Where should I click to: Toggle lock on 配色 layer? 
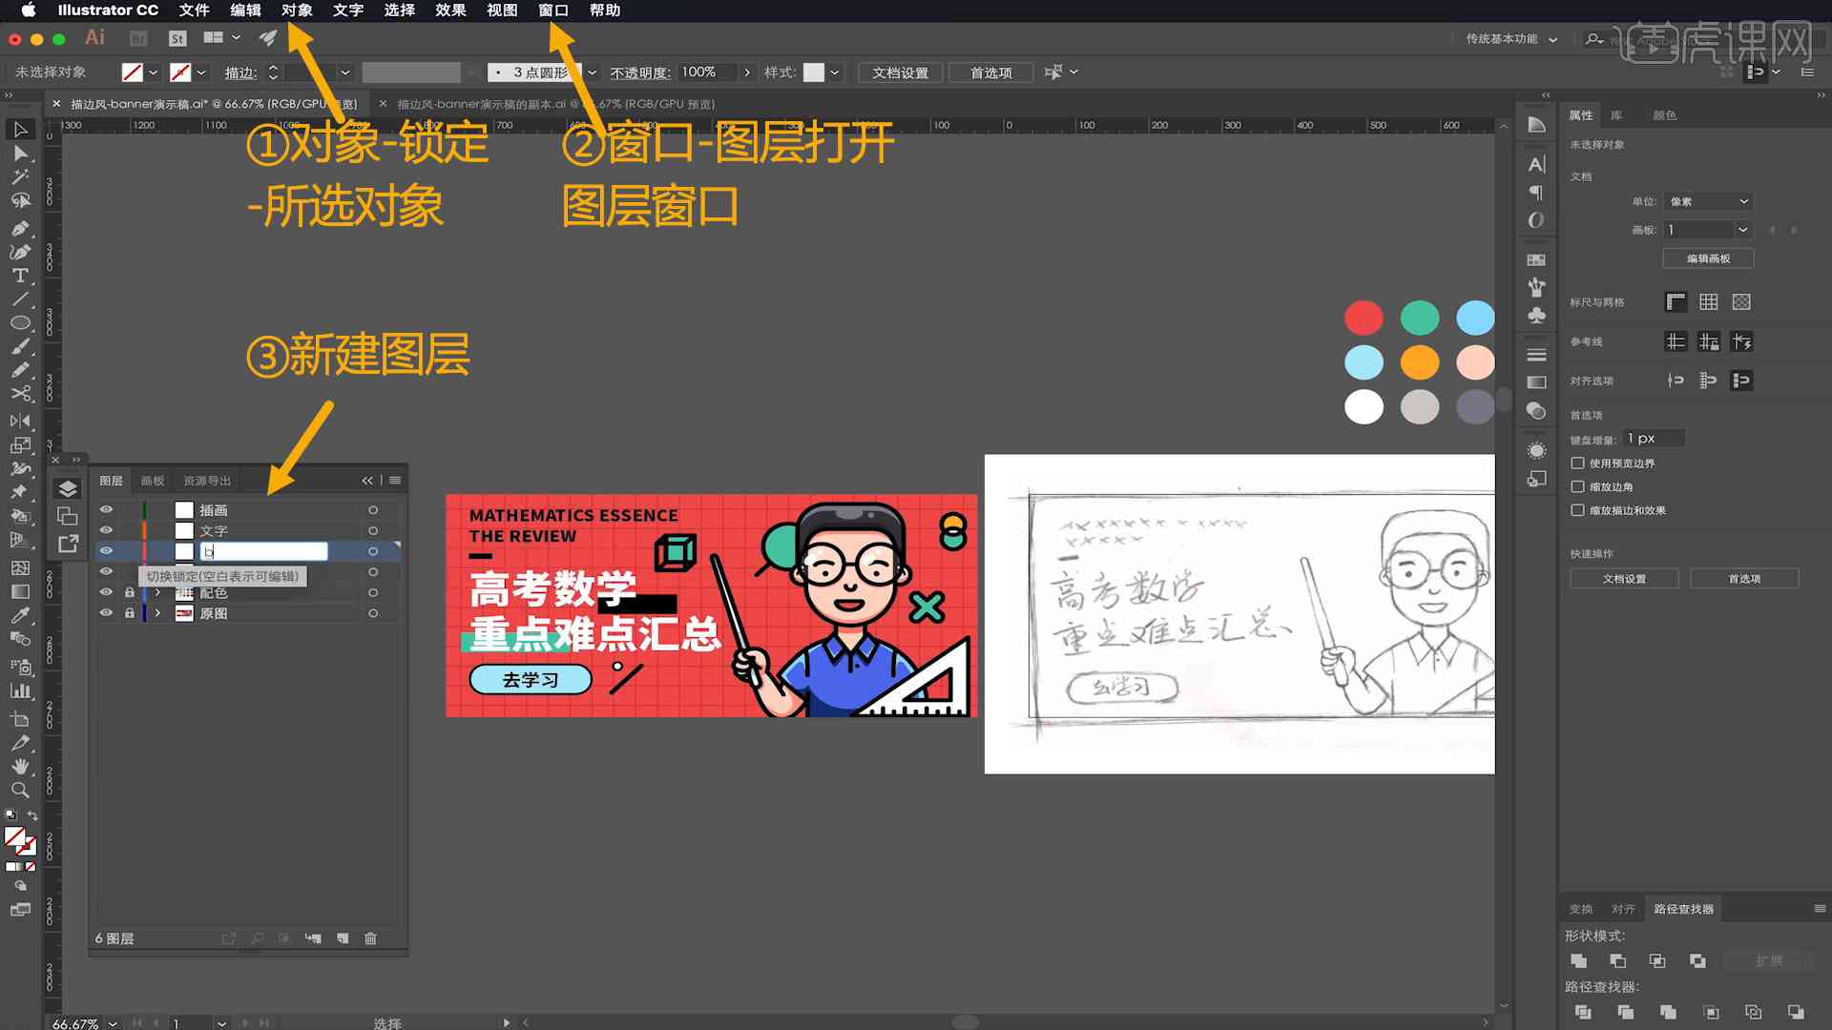point(127,591)
